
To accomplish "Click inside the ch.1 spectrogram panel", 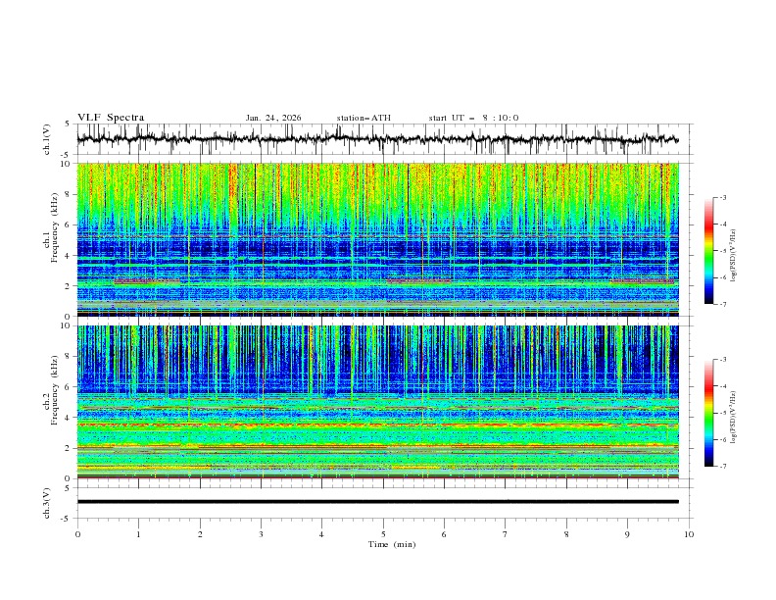I will click(377, 239).
